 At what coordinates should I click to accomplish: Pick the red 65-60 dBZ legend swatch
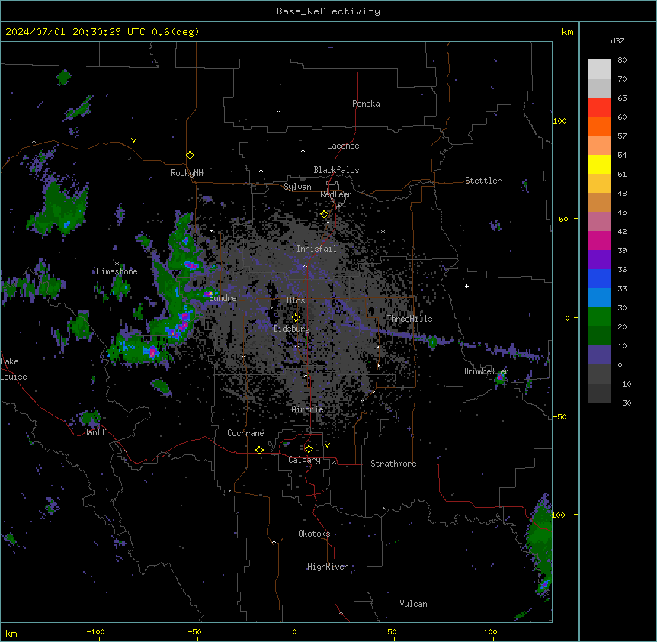pos(599,108)
